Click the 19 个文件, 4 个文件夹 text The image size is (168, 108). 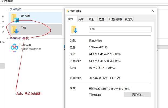point(102,68)
